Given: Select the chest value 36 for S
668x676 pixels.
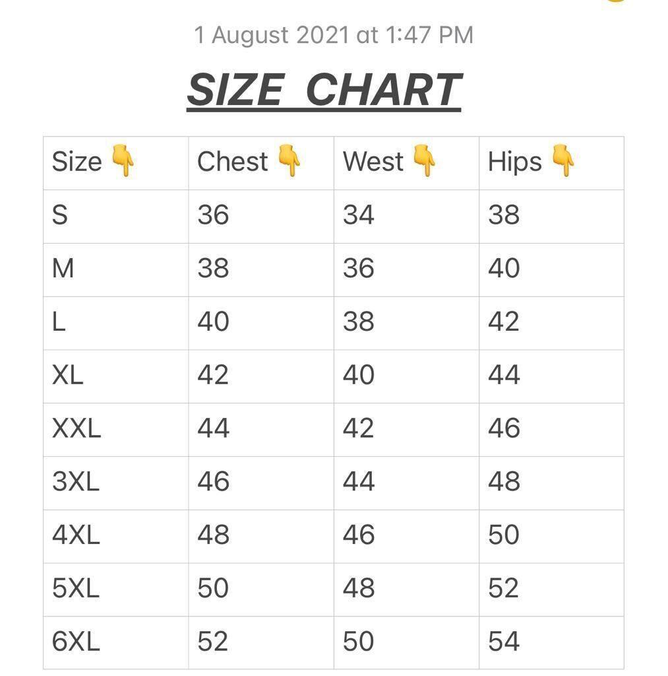Looking at the screenshot, I should point(213,215).
